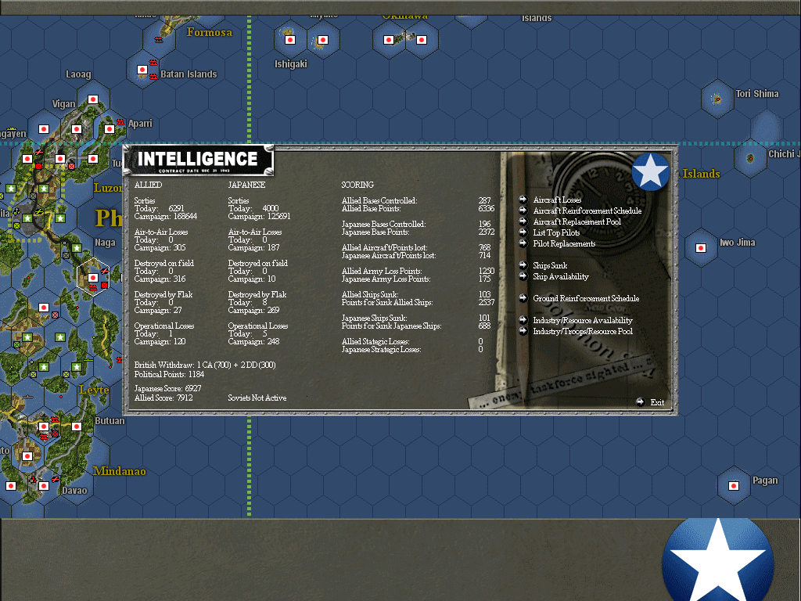This screenshot has width=801, height=601.
Task: Click arrow icon beside Ship Availability
Action: click(x=523, y=276)
